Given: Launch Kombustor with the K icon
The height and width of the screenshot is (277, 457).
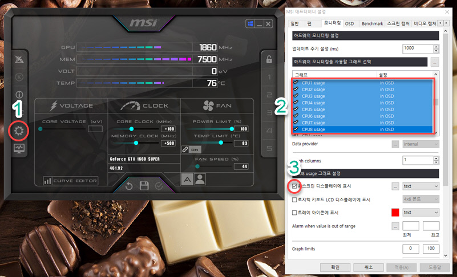Looking at the screenshot, I should pyautogui.click(x=19, y=77).
